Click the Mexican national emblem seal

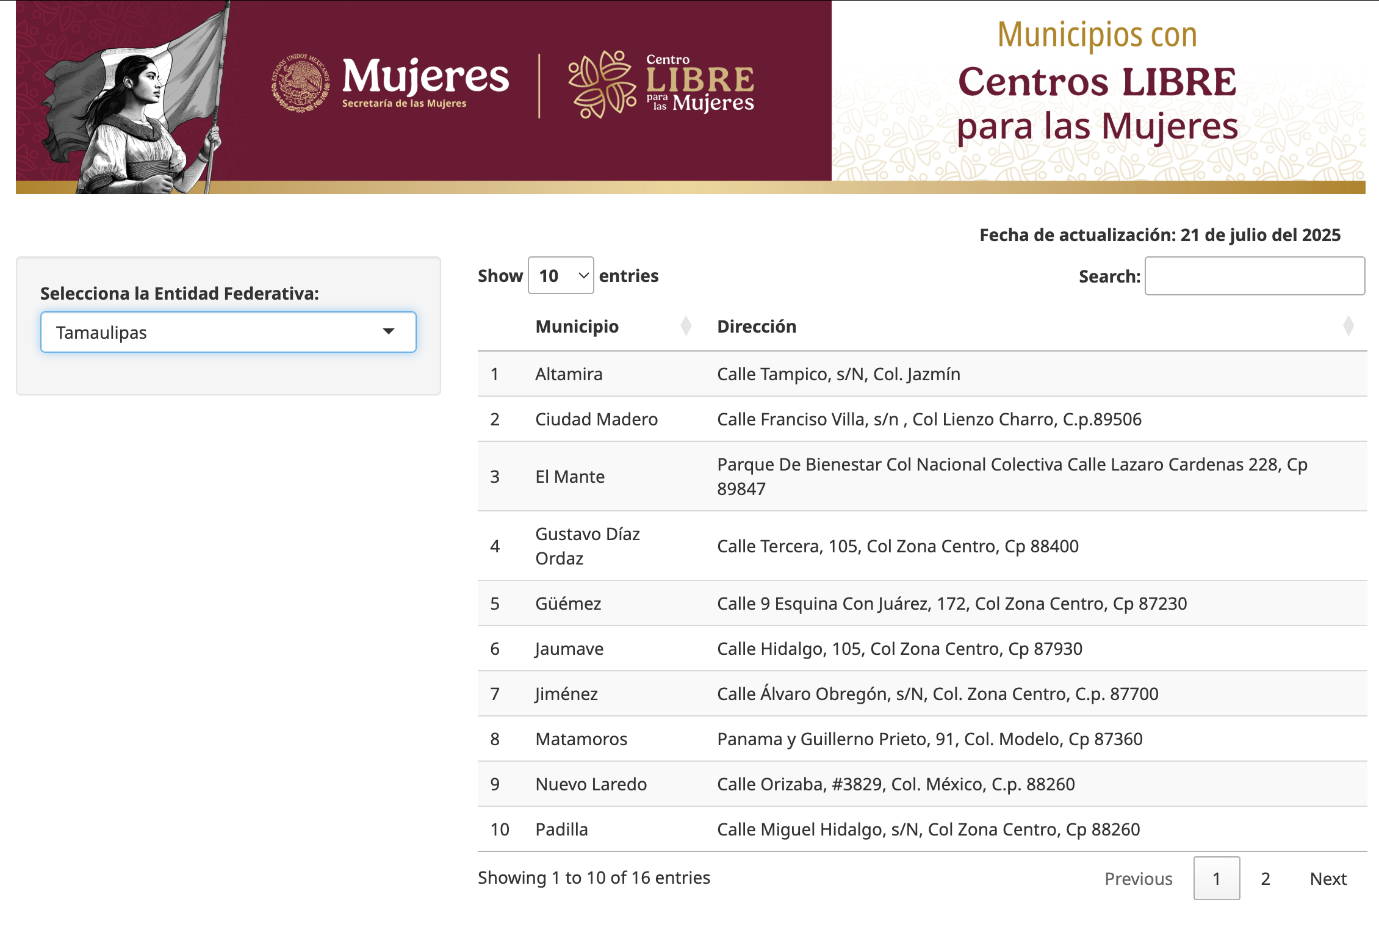point(301,83)
